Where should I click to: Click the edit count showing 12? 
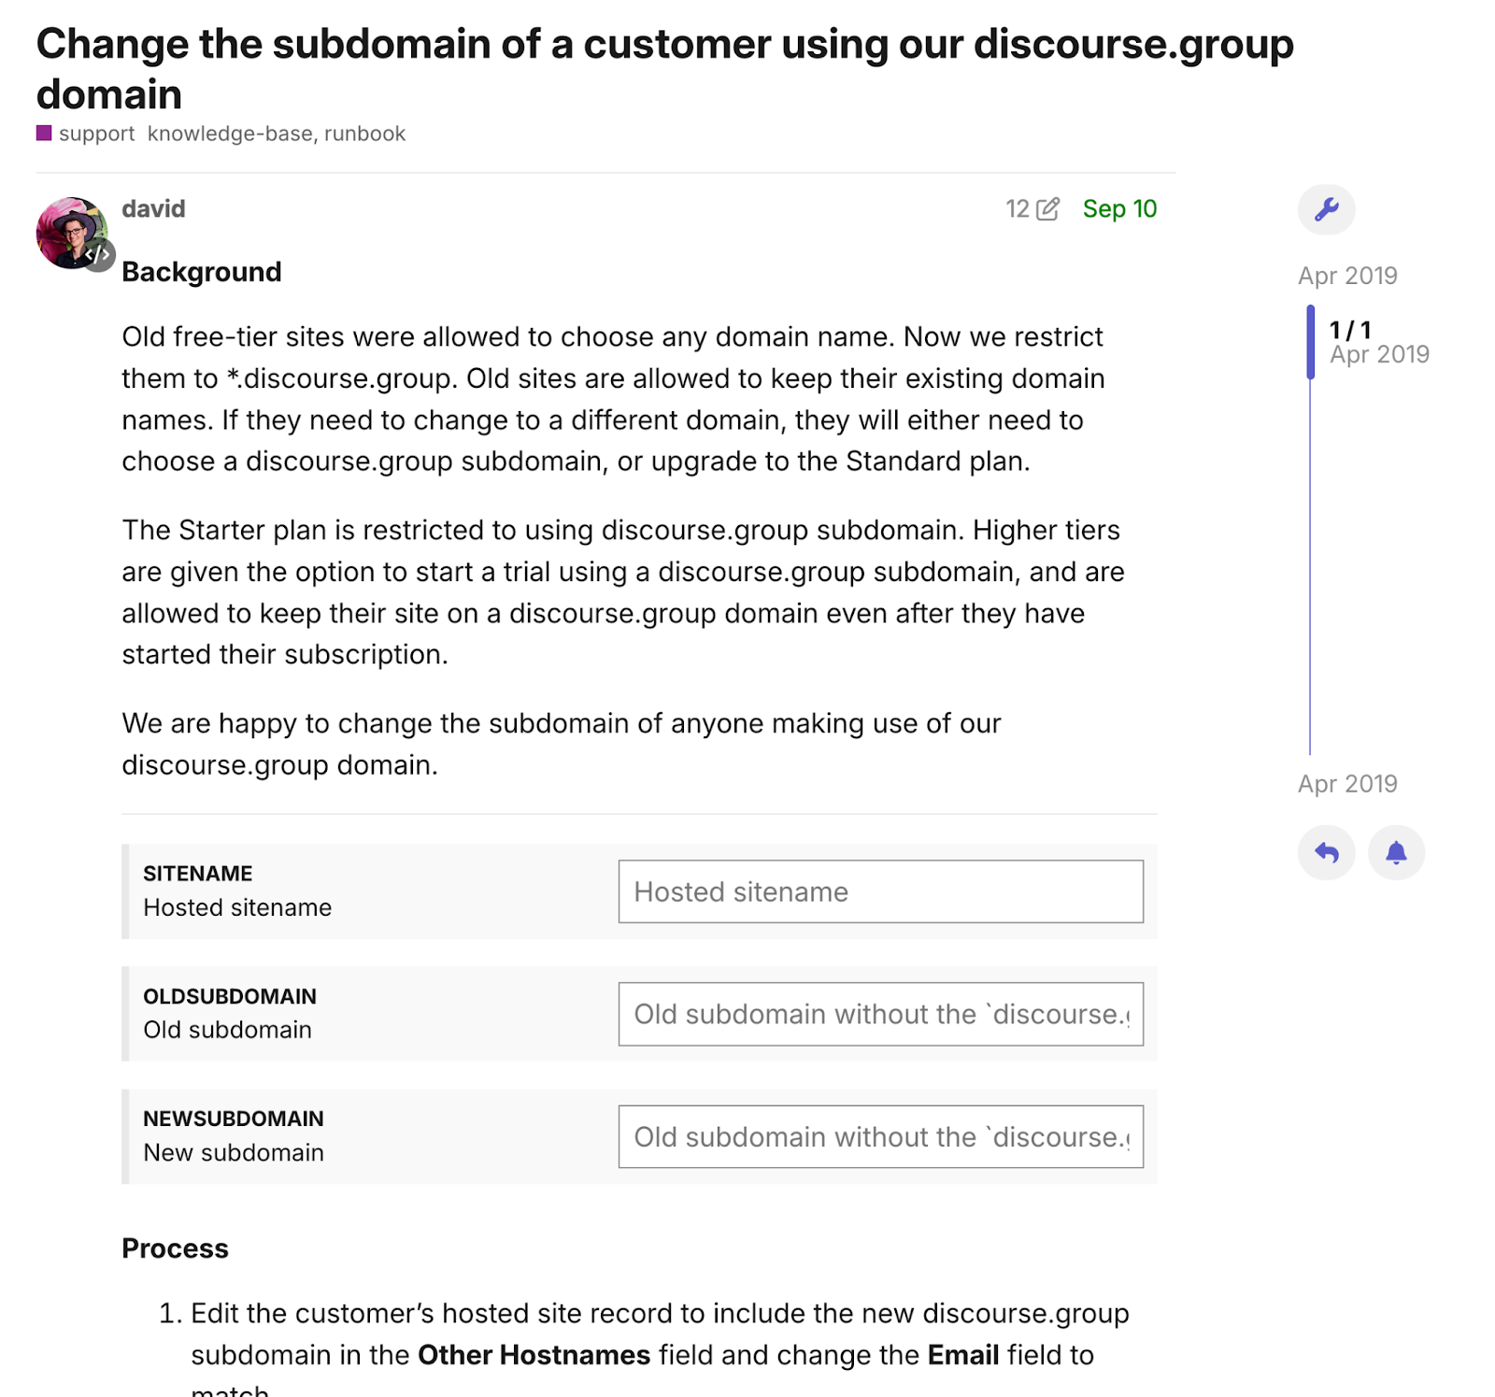coord(1016,209)
